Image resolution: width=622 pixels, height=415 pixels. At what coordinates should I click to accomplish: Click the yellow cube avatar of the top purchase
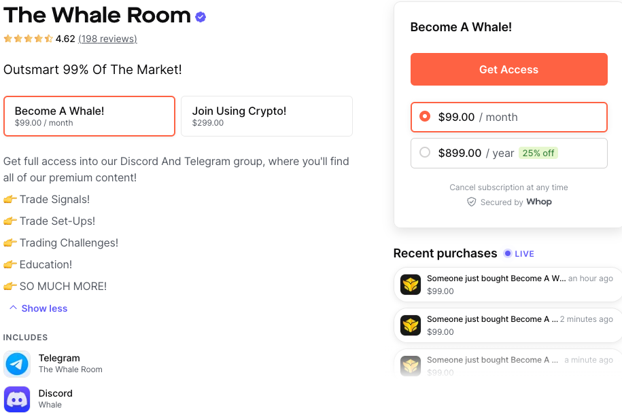click(x=410, y=285)
